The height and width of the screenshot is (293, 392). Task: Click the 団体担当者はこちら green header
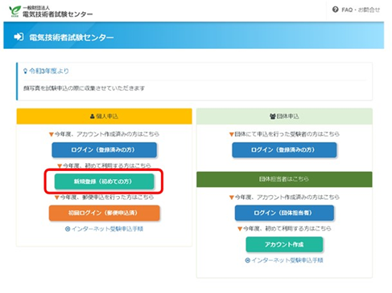(x=284, y=179)
